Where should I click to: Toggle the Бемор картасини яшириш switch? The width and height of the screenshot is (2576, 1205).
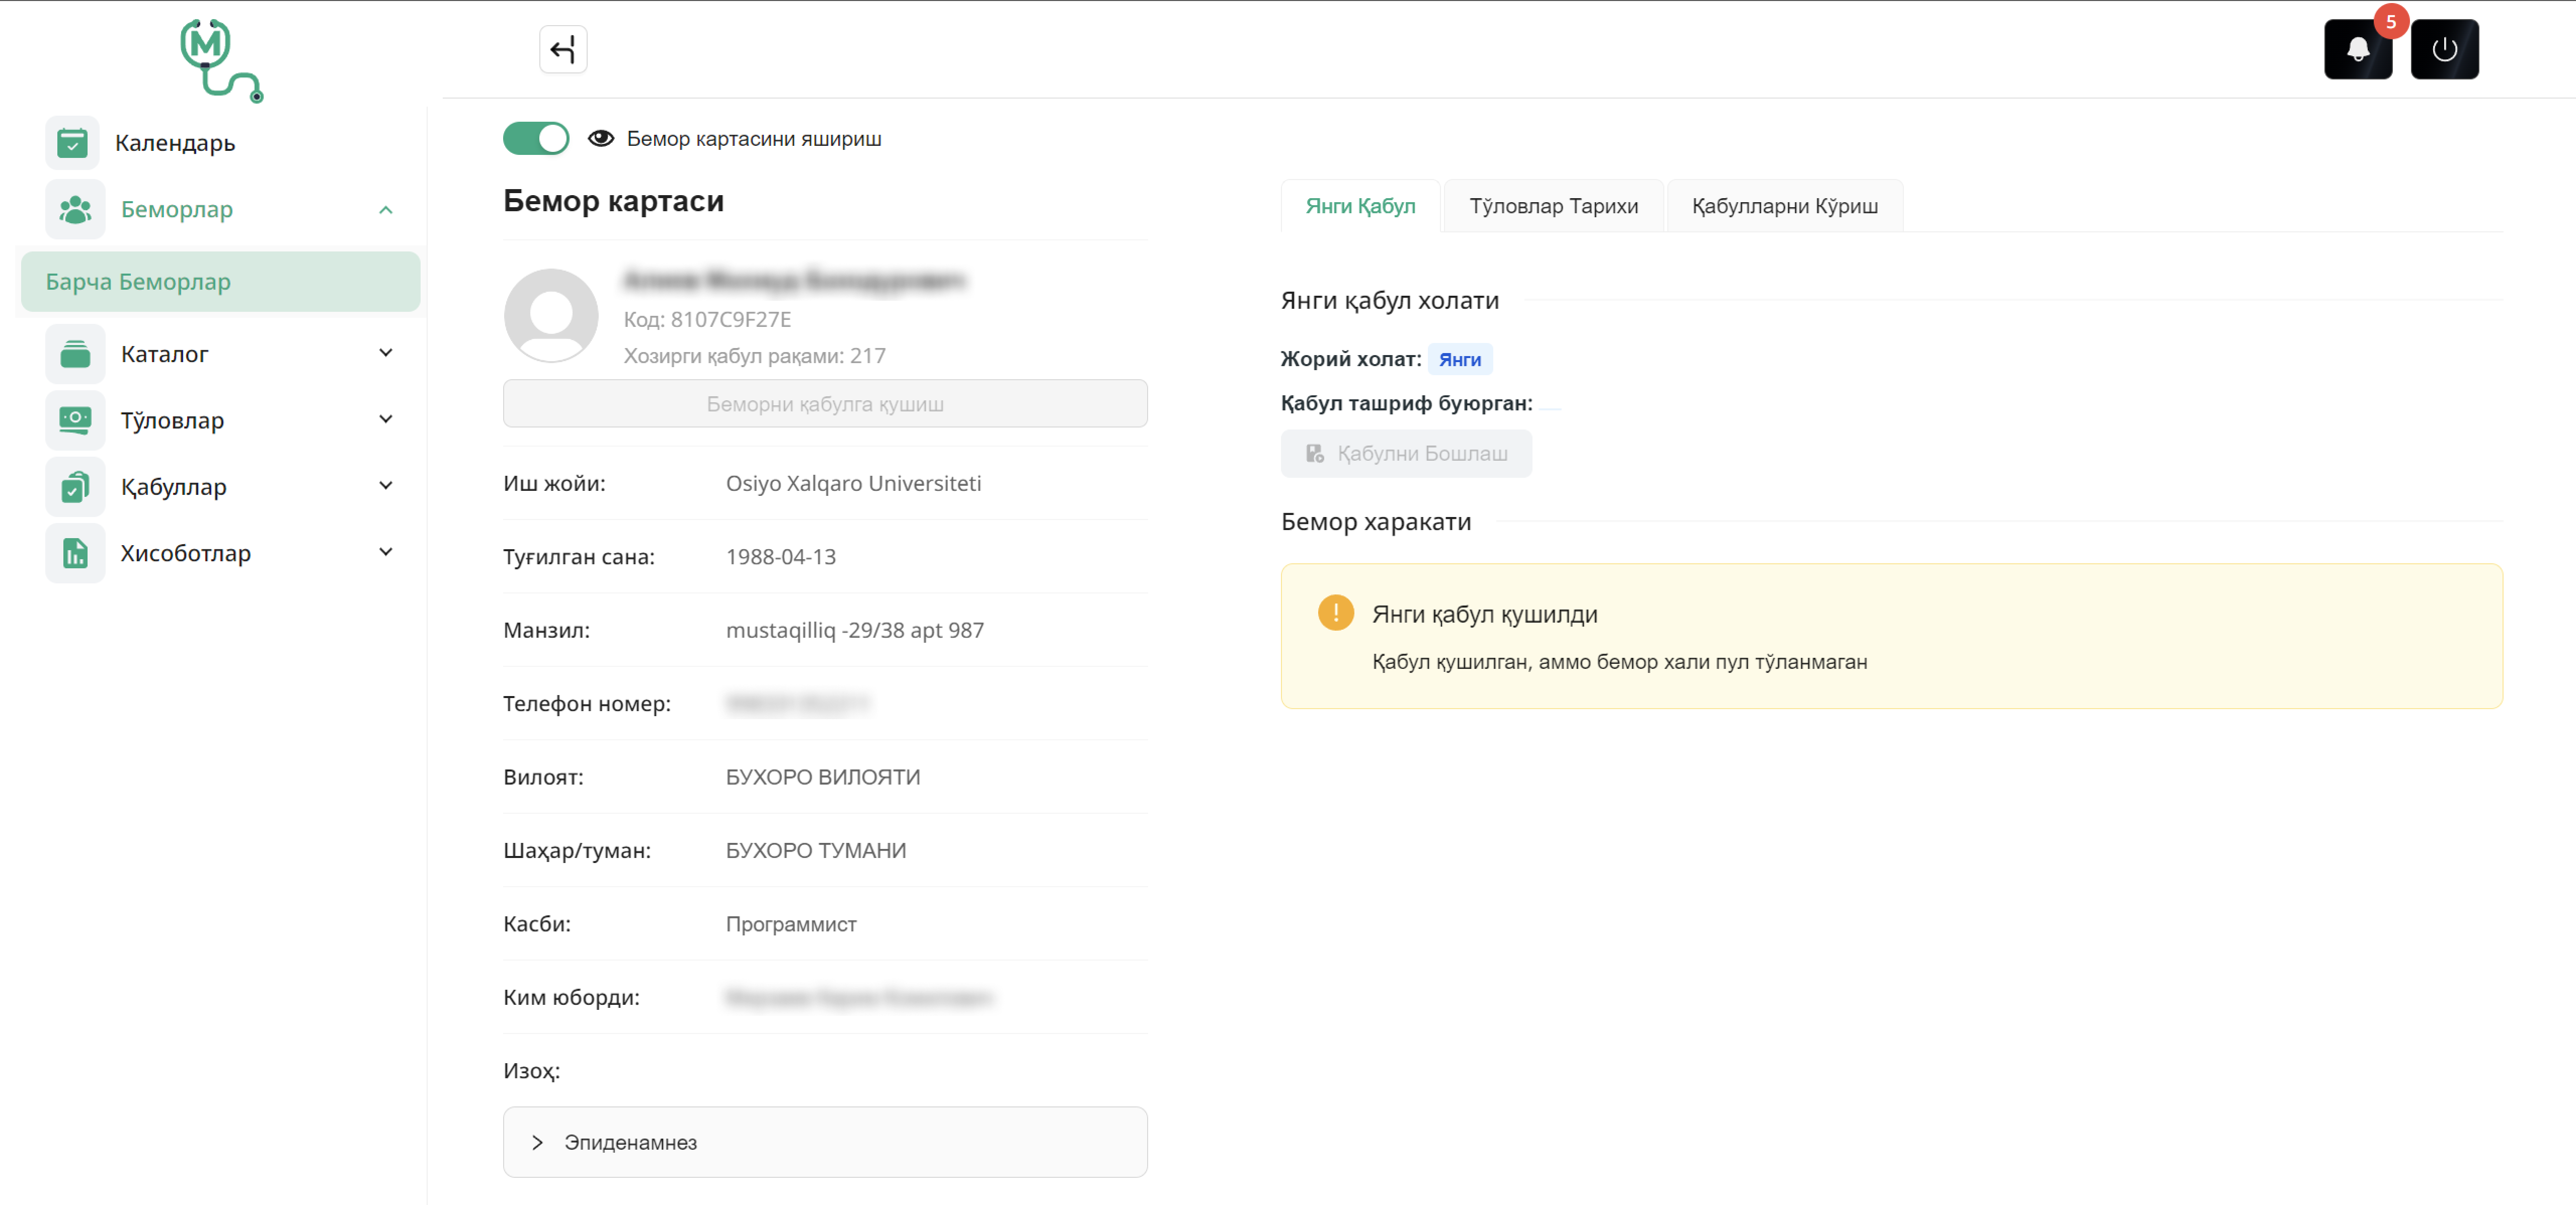pos(536,139)
